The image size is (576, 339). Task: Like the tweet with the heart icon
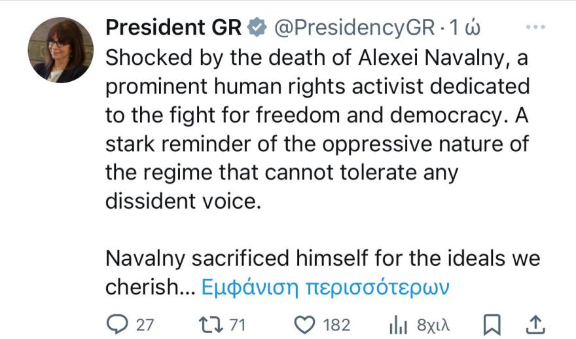click(303, 325)
